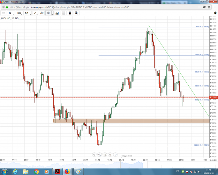Viewport: 218px width, 175px height.
Task: Launch Google Chrome from the taskbar
Action: point(36,171)
